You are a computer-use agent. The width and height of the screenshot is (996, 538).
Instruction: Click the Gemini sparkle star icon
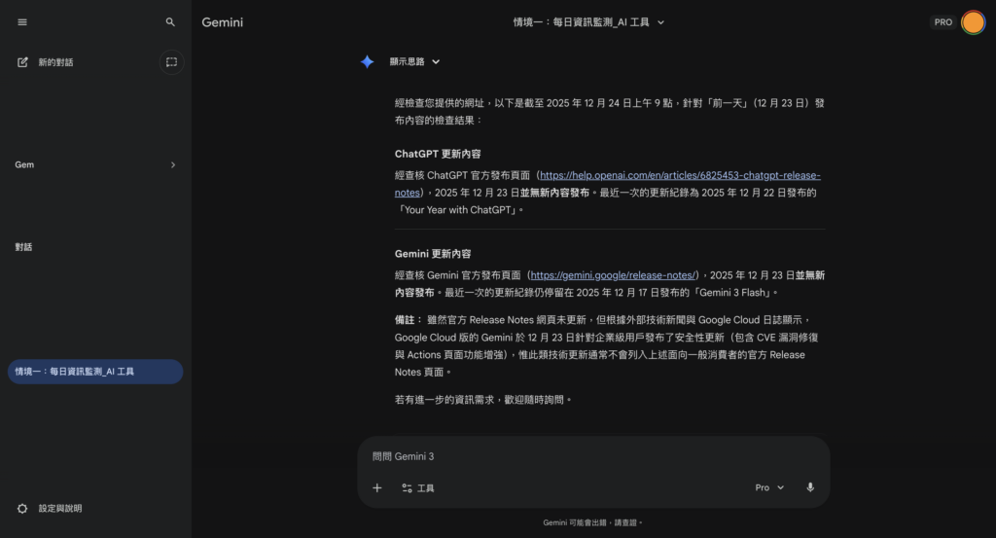(367, 61)
